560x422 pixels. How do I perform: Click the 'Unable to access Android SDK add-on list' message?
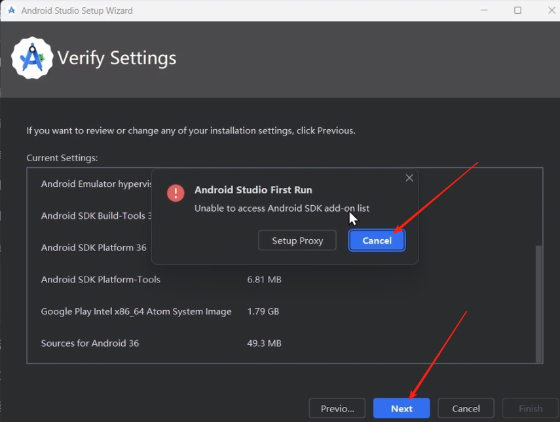coord(282,208)
